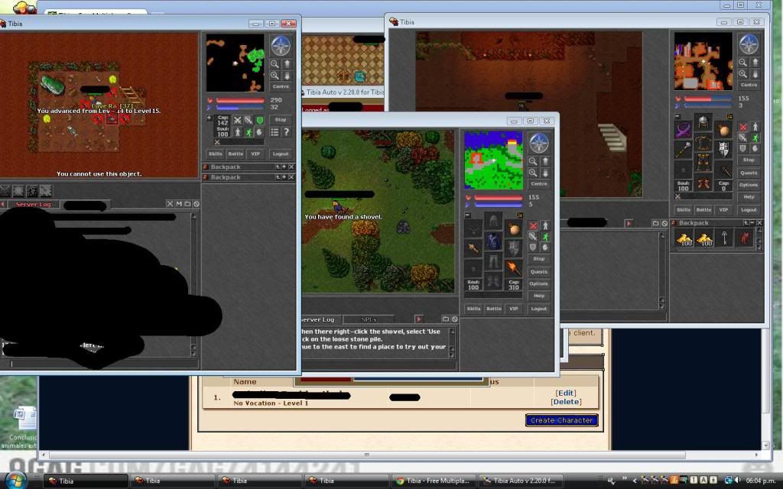Select the jacket armor slot in middle window
Viewport: 783px width, 489px height.
[x=493, y=241]
